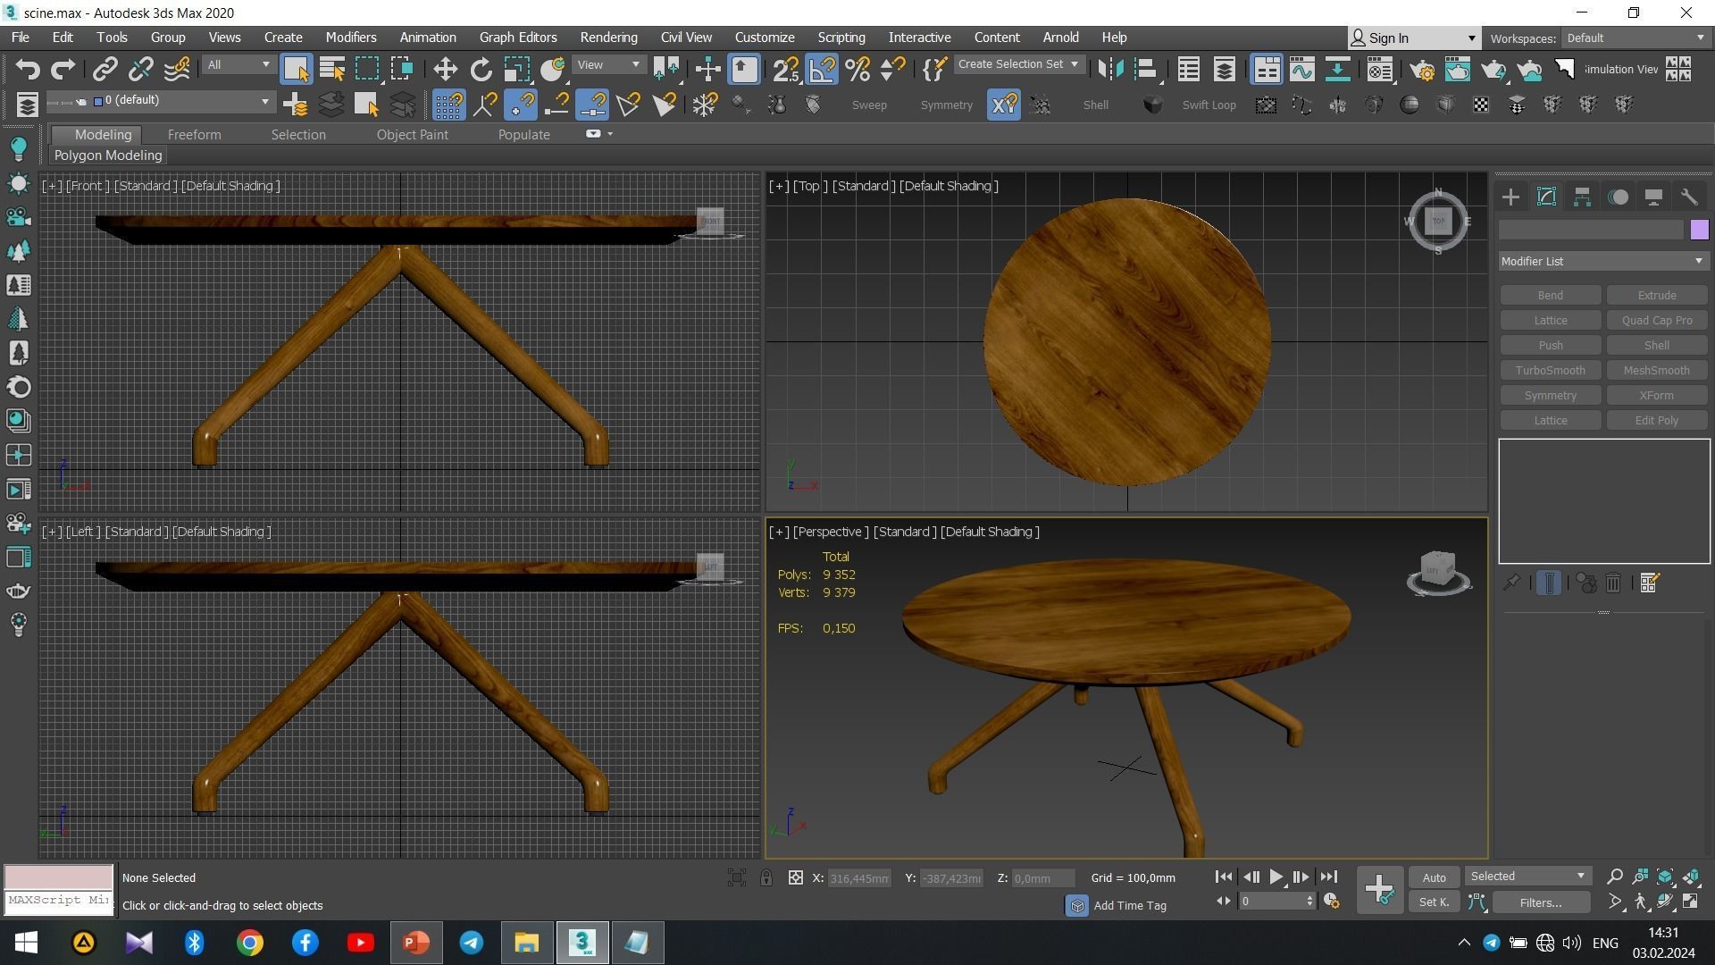Open File Explorer in the taskbar
The width and height of the screenshot is (1715, 965).
(526, 943)
